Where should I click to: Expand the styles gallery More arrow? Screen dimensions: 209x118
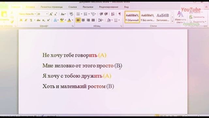(172, 21)
